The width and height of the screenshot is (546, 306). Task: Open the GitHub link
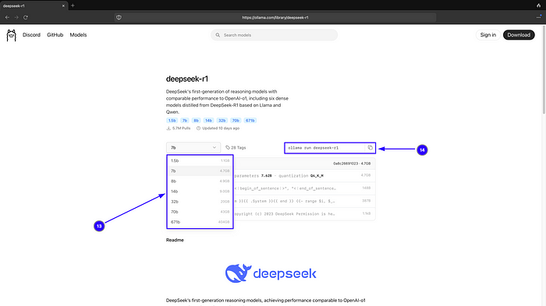tap(55, 35)
